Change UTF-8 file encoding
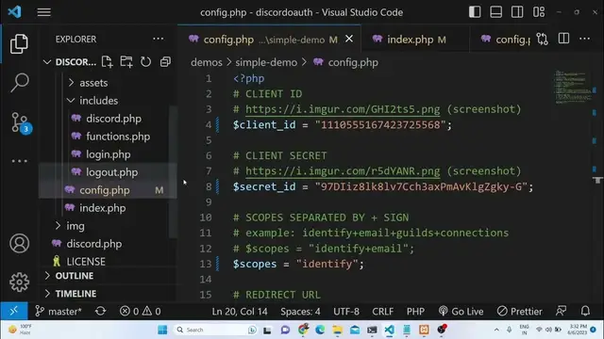This screenshot has height=339, width=604. (346, 311)
